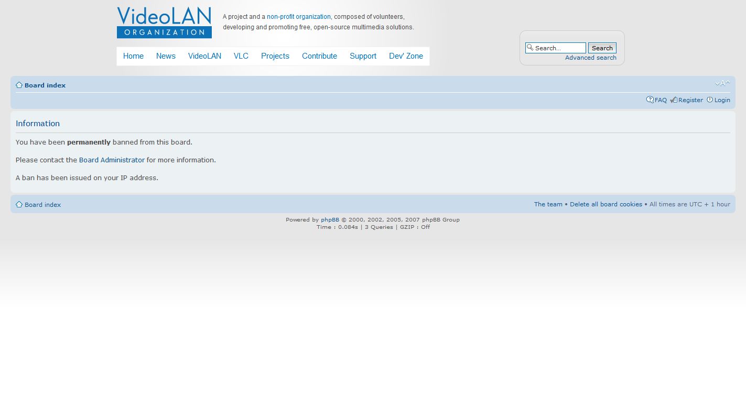Click the home icon beside top Board index
This screenshot has width=746, height=409.
pyautogui.click(x=19, y=85)
